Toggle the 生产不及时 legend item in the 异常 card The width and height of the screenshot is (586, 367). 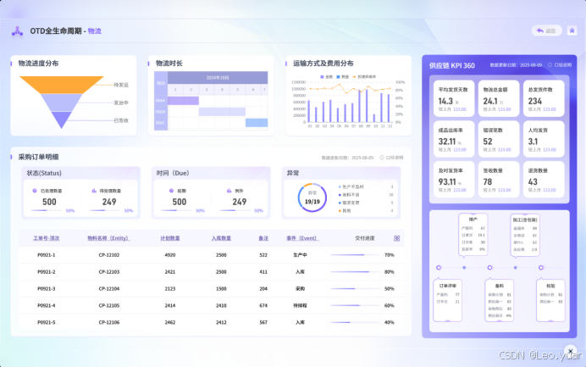click(351, 186)
